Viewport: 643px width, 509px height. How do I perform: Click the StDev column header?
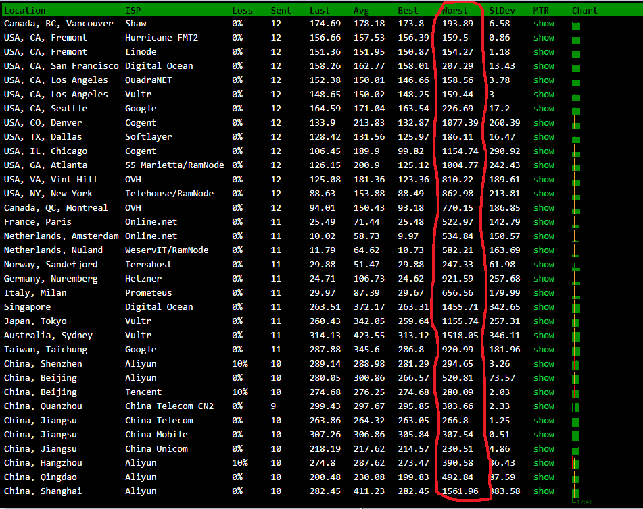click(x=502, y=11)
